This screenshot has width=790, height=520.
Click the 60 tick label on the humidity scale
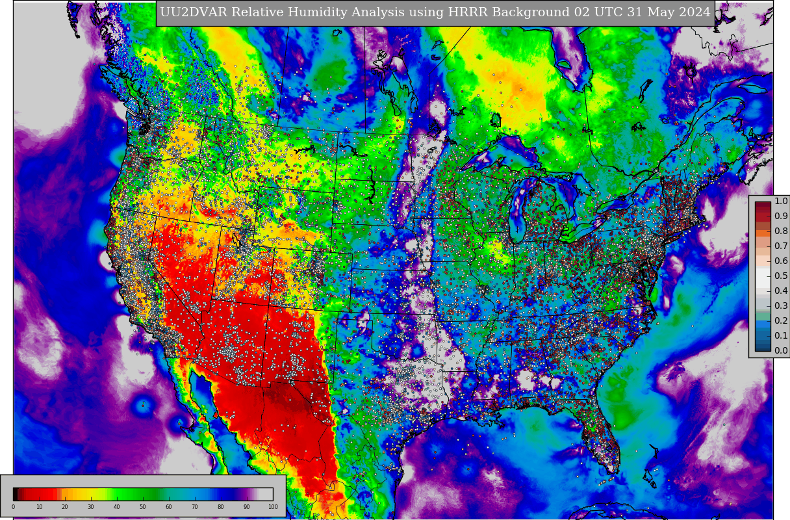(169, 507)
